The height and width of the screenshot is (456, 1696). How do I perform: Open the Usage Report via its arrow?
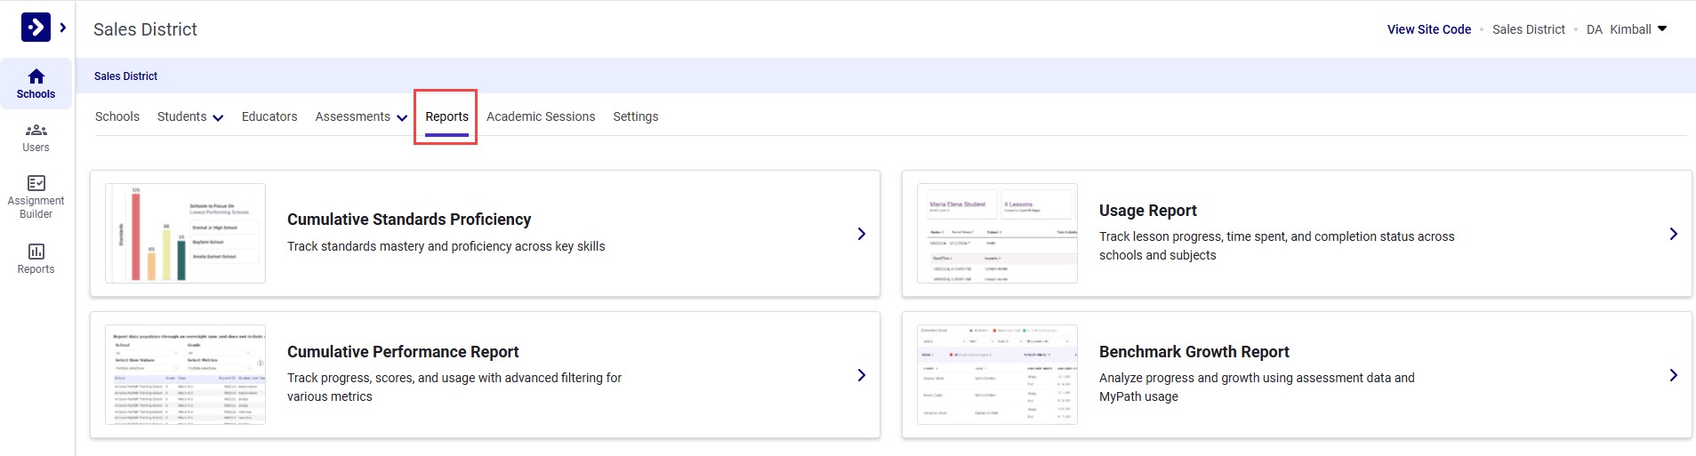click(x=1673, y=234)
